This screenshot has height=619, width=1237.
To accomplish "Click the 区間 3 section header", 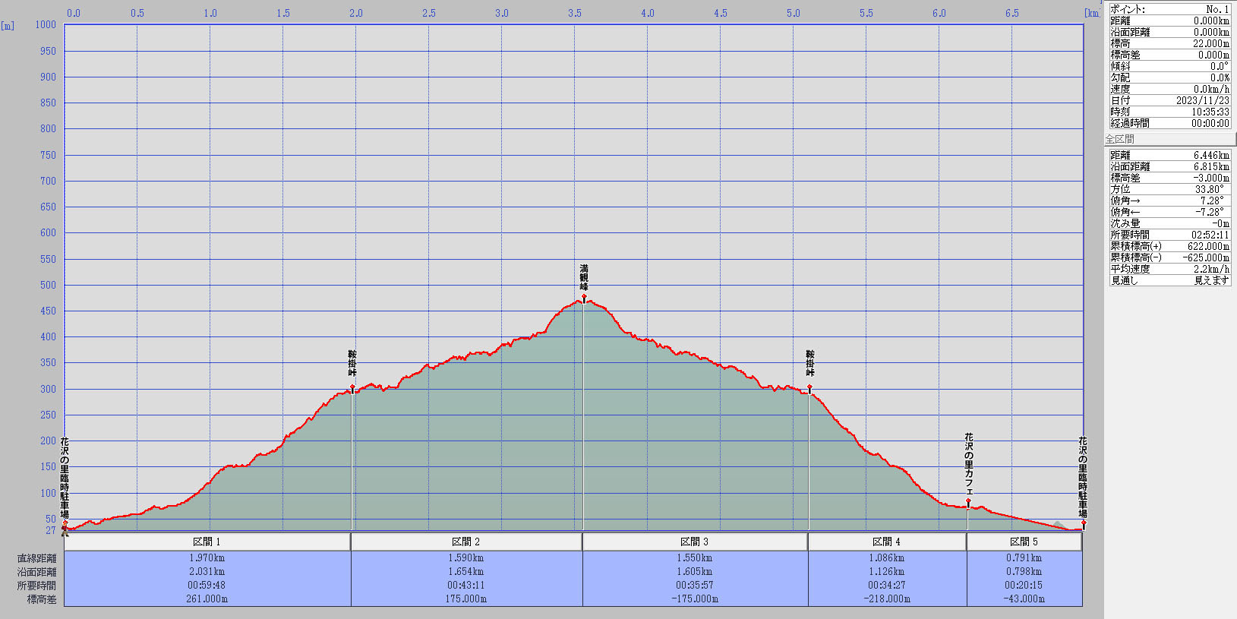I will pyautogui.click(x=695, y=542).
